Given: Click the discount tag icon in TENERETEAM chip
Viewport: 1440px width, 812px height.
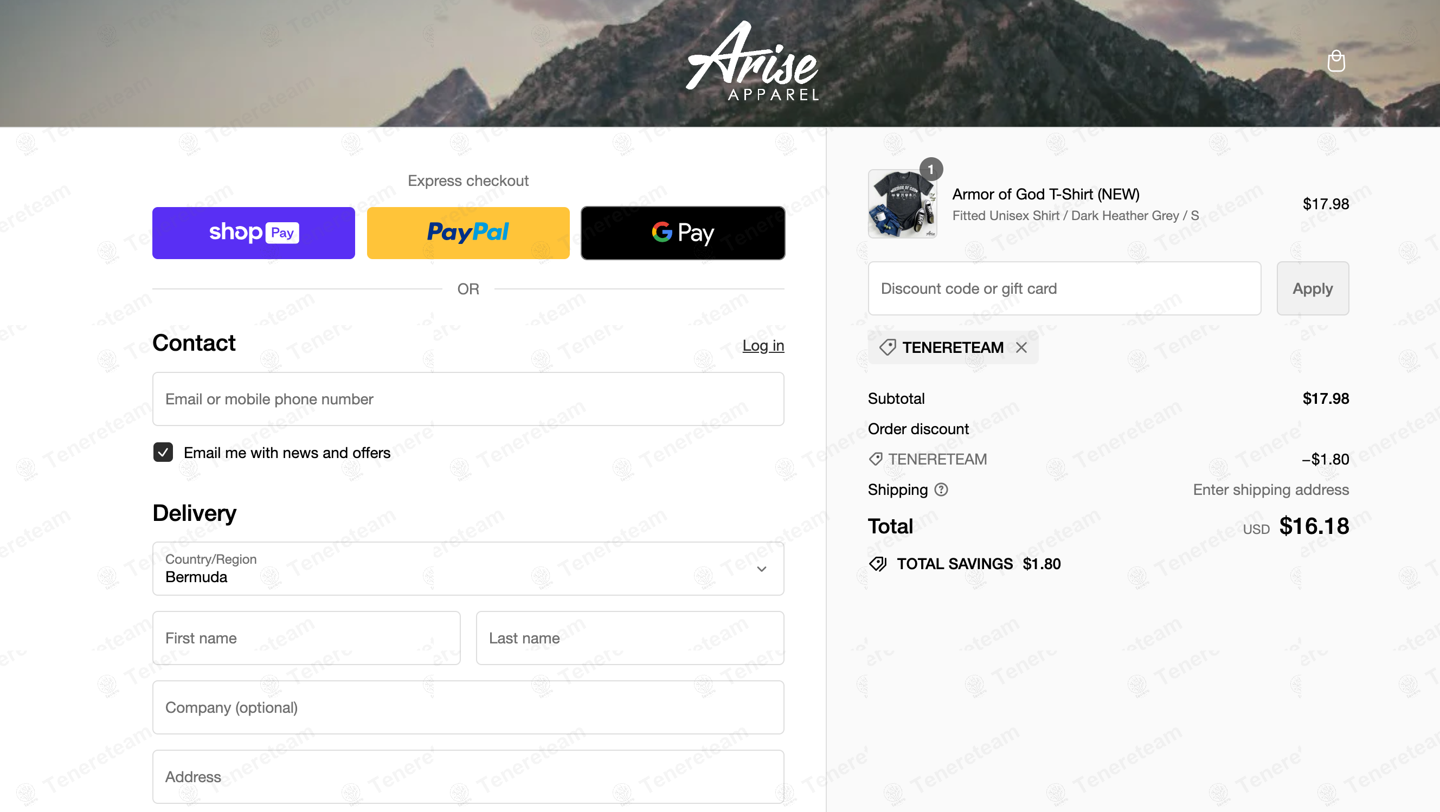Looking at the screenshot, I should pyautogui.click(x=887, y=347).
